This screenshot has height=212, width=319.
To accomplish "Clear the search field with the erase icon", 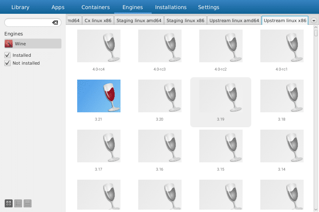I will 55,22.
